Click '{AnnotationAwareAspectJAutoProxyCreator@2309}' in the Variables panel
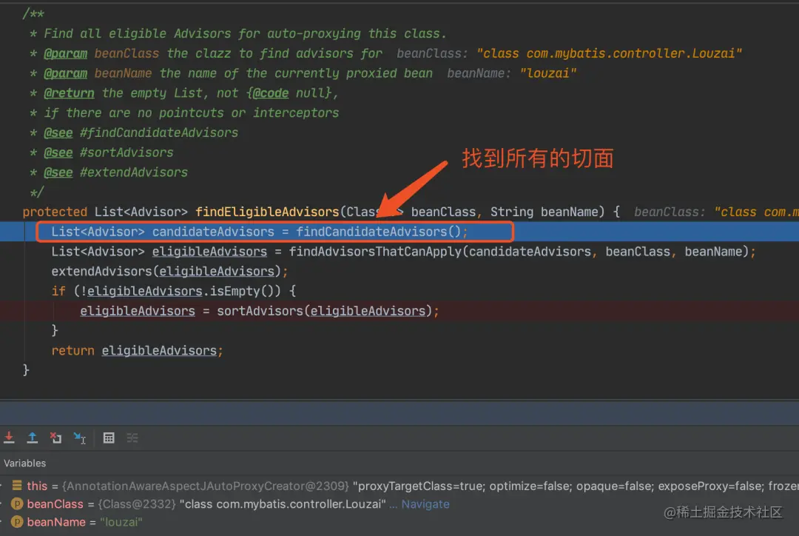This screenshot has width=799, height=536. click(206, 486)
